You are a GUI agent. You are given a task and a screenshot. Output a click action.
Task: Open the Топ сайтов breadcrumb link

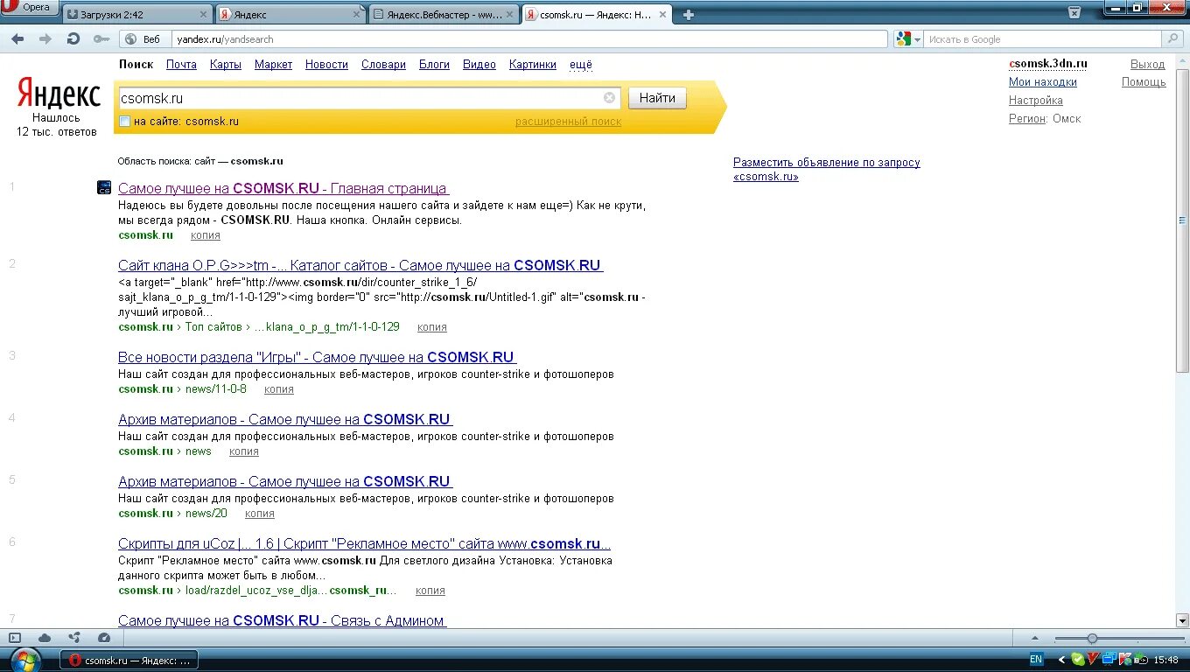(213, 327)
